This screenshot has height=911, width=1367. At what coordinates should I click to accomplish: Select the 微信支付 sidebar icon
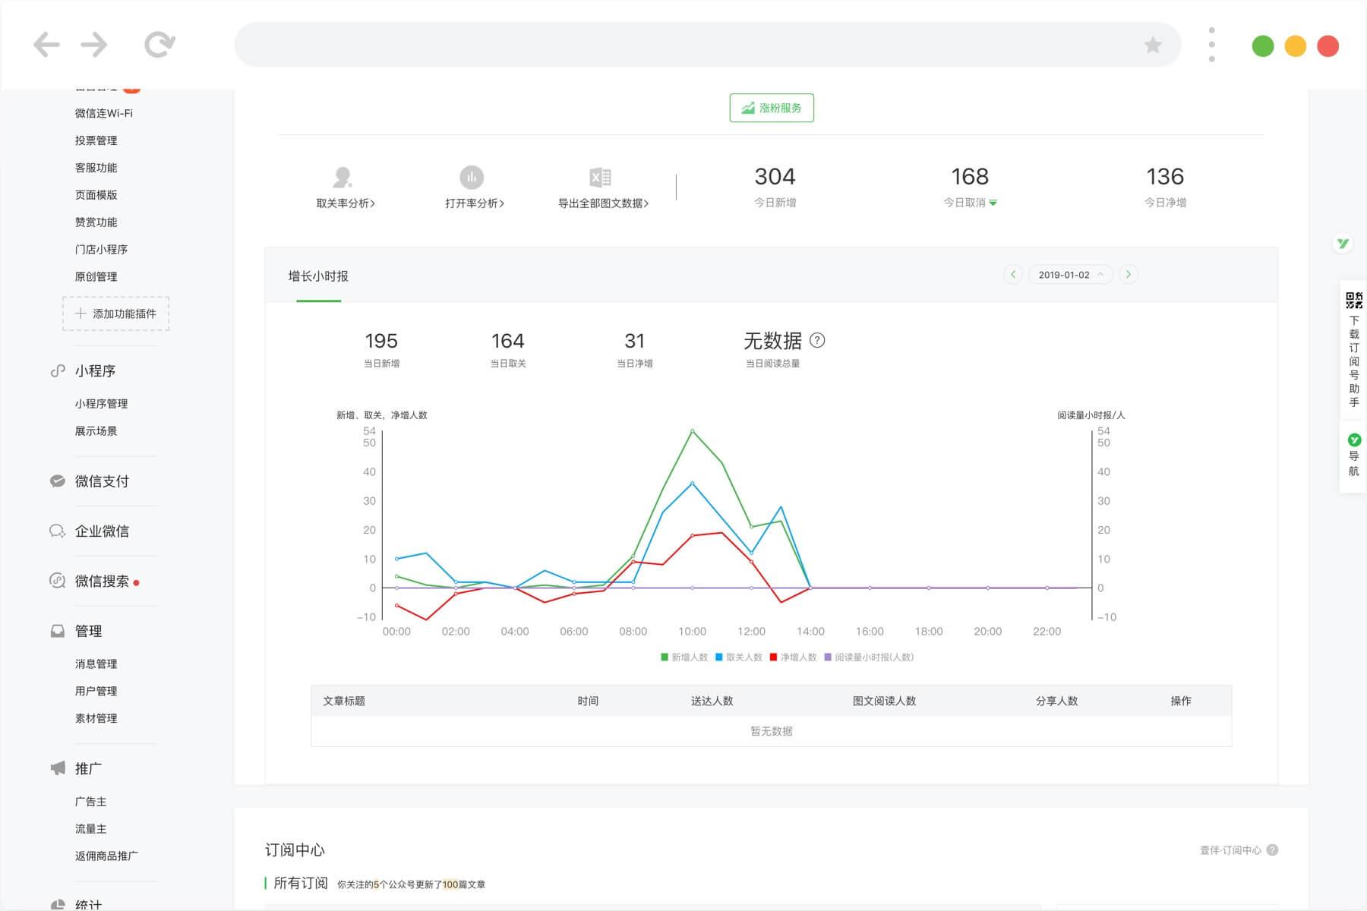click(x=57, y=481)
